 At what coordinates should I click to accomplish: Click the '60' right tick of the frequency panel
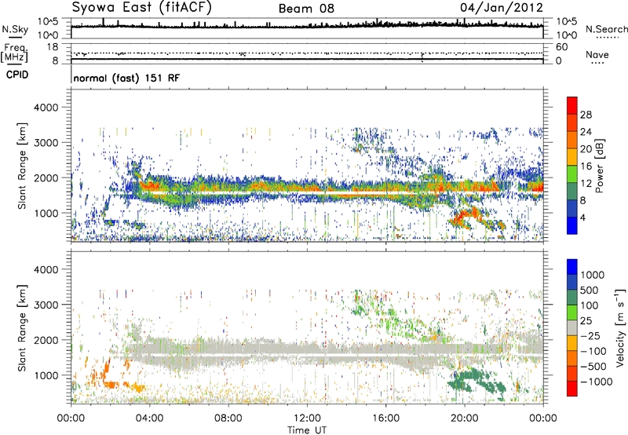[x=562, y=47]
